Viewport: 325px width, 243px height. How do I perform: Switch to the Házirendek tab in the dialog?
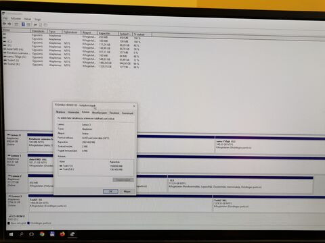pyautogui.click(x=73, y=112)
